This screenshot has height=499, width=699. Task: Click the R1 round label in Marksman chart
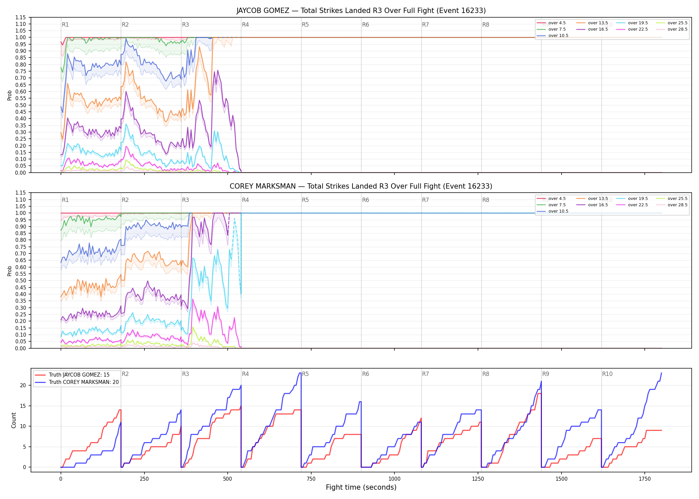click(x=65, y=200)
